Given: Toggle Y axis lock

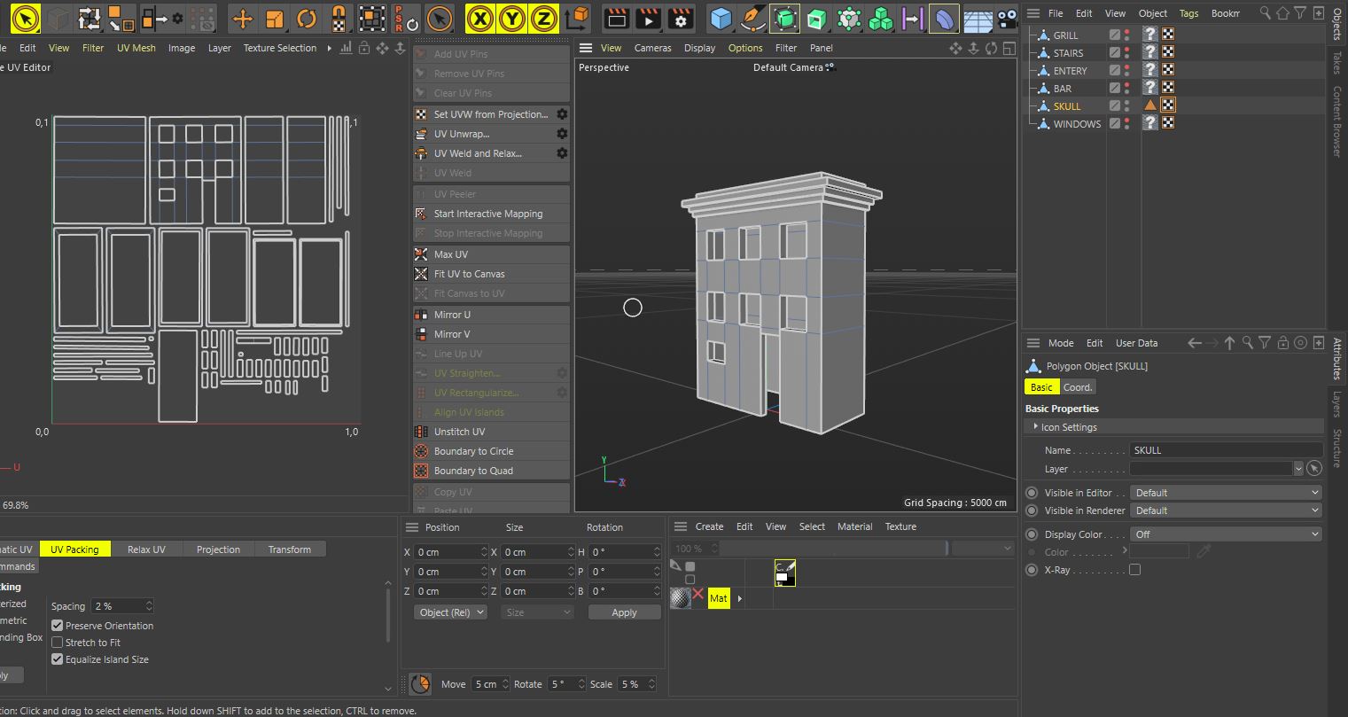Looking at the screenshot, I should click(512, 18).
